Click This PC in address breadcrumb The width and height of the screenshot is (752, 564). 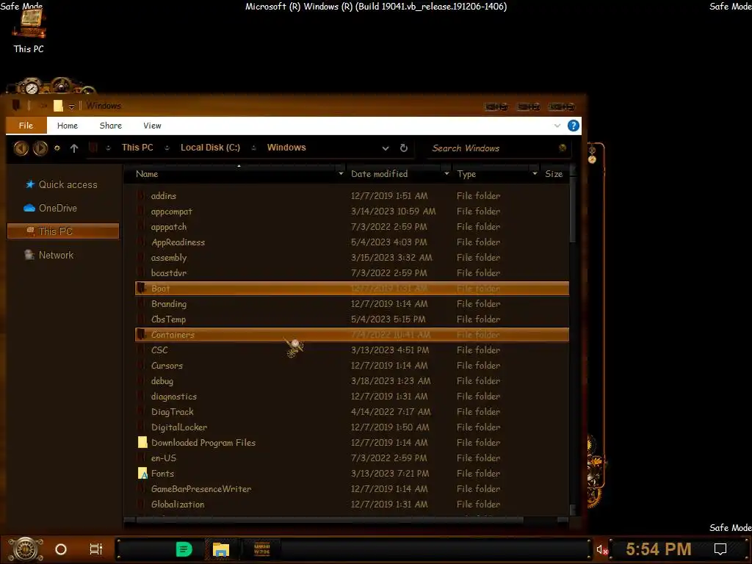point(137,148)
